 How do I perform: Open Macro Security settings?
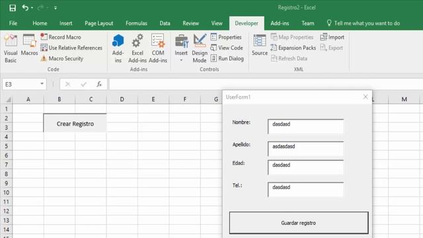tap(62, 58)
